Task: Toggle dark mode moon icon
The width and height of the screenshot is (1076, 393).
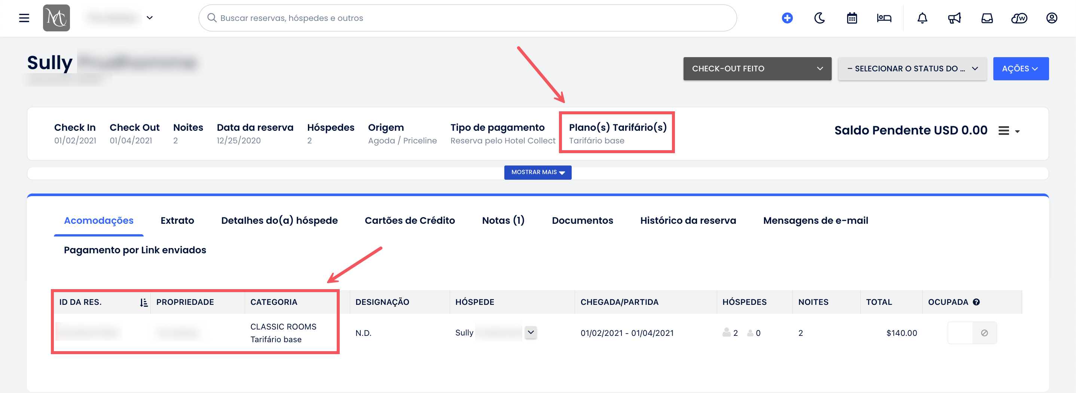Action: pos(819,18)
